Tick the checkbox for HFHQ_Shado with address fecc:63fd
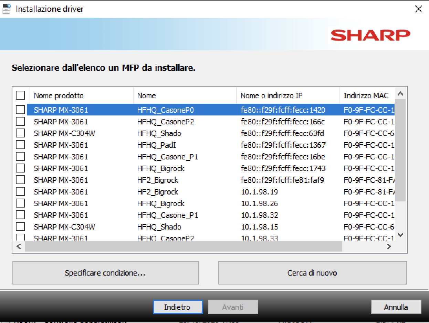Screen dimensions: 429x323 tap(20, 133)
